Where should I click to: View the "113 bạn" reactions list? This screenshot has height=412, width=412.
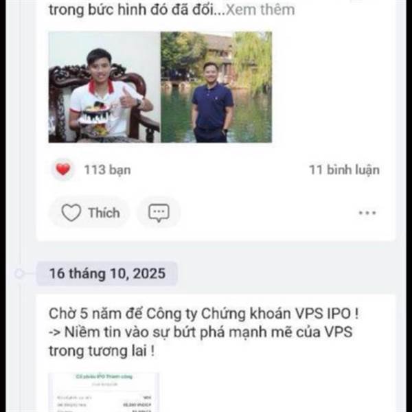107,170
